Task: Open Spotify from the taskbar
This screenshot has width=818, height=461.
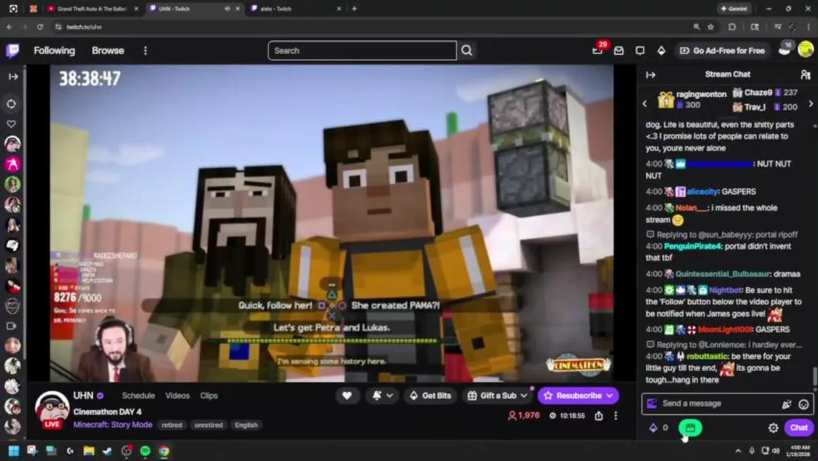Action: point(145,451)
